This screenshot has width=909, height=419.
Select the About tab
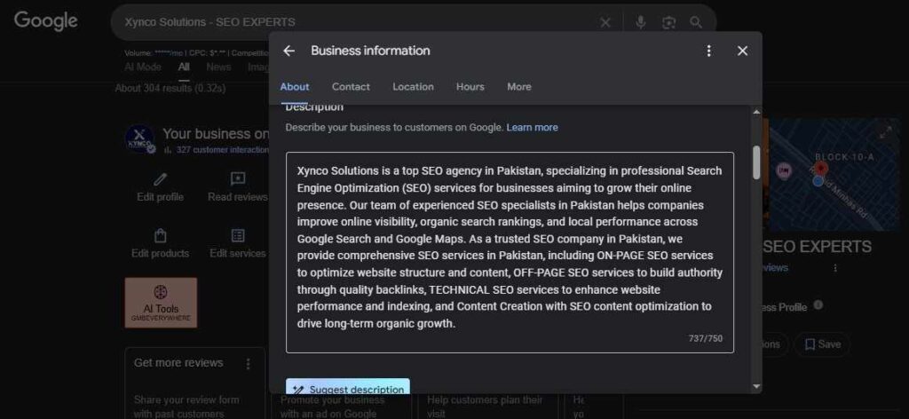coord(295,87)
